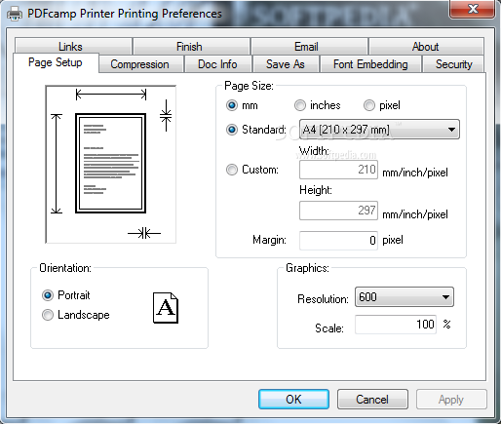Click the Margin input field
Screen dimensions: 501x424
[338, 241]
